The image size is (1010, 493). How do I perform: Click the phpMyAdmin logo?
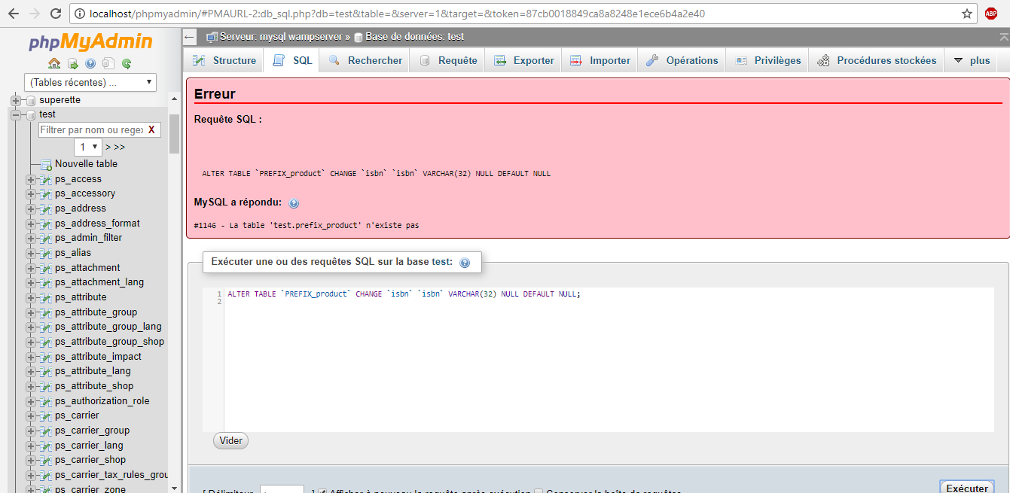point(90,42)
